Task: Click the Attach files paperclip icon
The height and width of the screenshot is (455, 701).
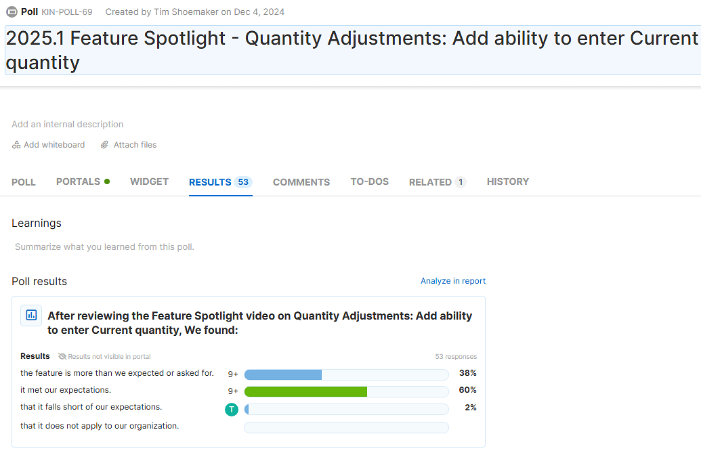Action: [104, 144]
